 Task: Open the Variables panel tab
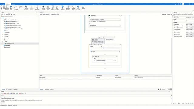(x=42, y=89)
